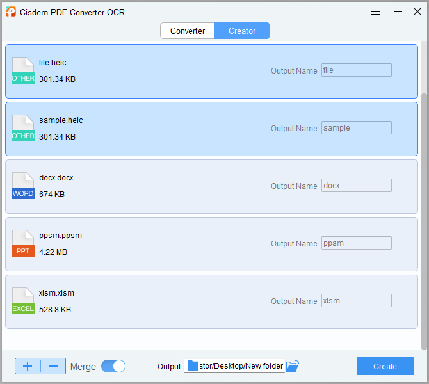Click the 4.22 MB size text

tap(53, 252)
